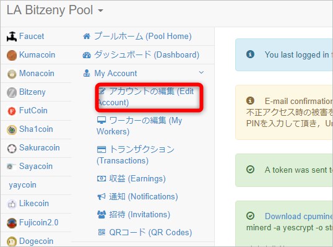Open the Dogecoin pool link

(x=37, y=241)
